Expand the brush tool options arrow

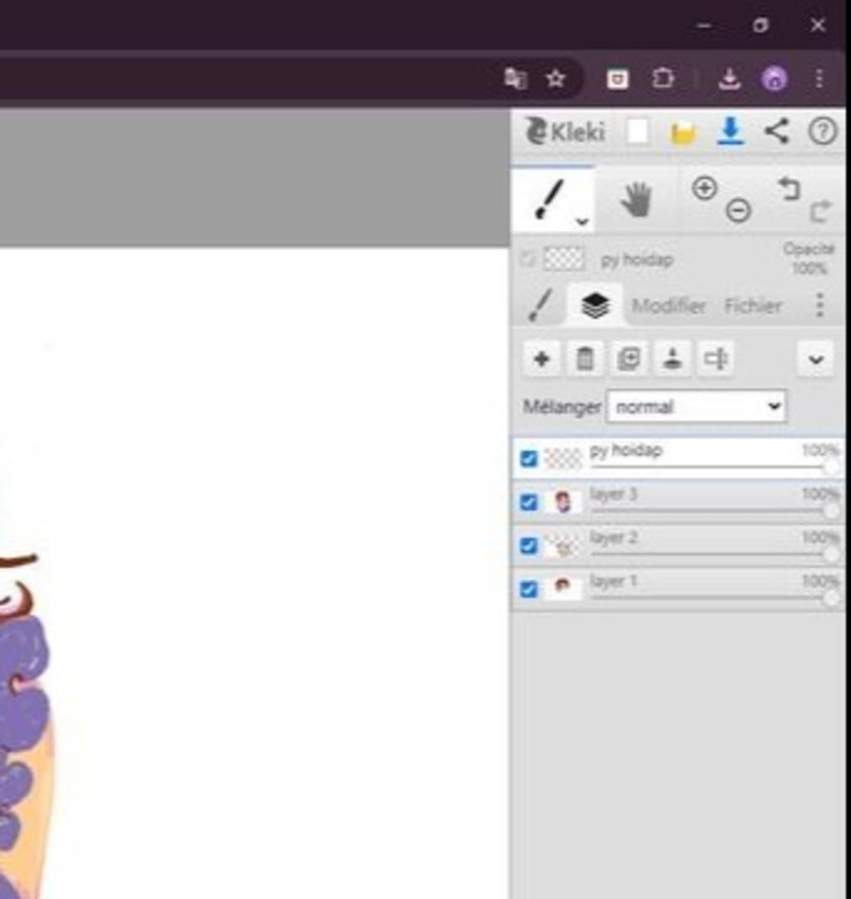(583, 221)
